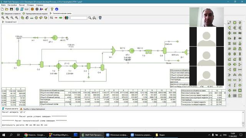Start the calculation with the orange run icon
The width and height of the screenshot is (246, 138).
pyautogui.click(x=32, y=9)
